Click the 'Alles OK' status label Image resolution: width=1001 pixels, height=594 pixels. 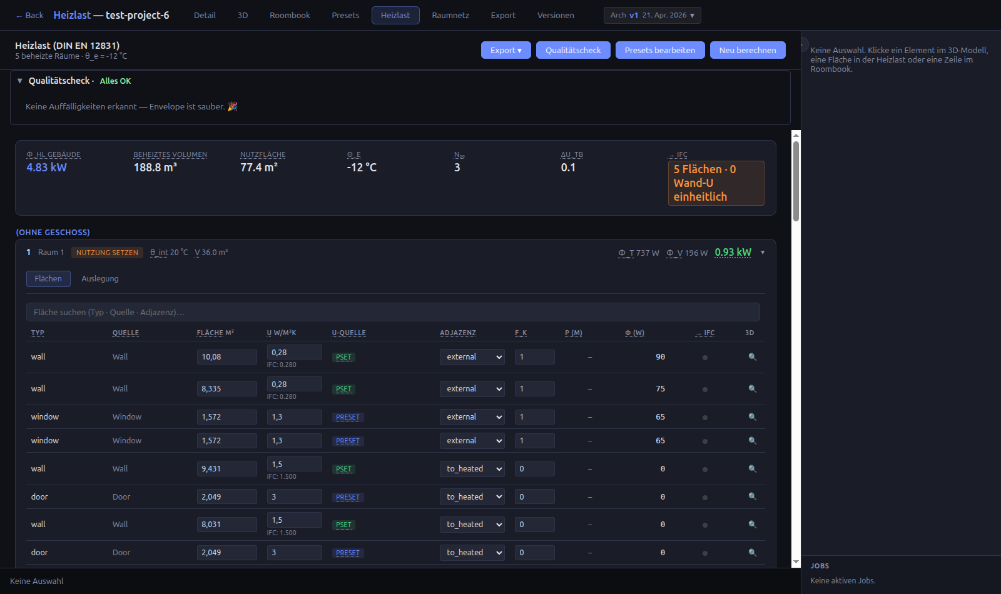[116, 81]
